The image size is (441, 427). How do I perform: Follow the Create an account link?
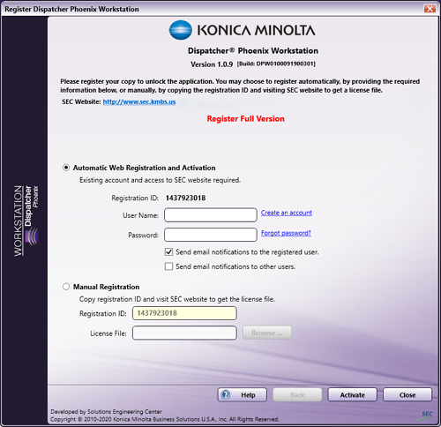click(287, 213)
